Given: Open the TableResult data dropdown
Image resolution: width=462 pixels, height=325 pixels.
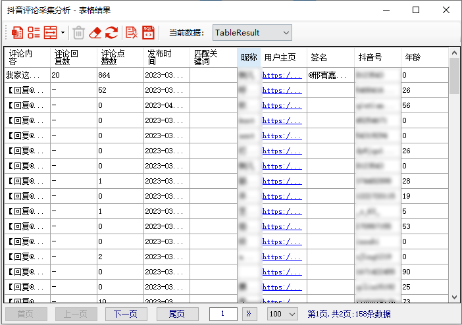Looking at the screenshot, I should click(252, 32).
